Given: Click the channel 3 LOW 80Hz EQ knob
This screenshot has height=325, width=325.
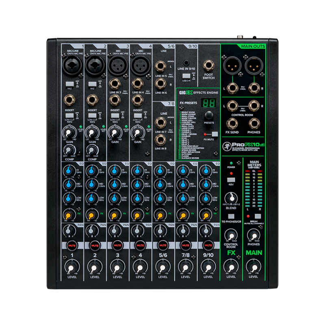Looking at the screenshot, I should [x=115, y=198].
